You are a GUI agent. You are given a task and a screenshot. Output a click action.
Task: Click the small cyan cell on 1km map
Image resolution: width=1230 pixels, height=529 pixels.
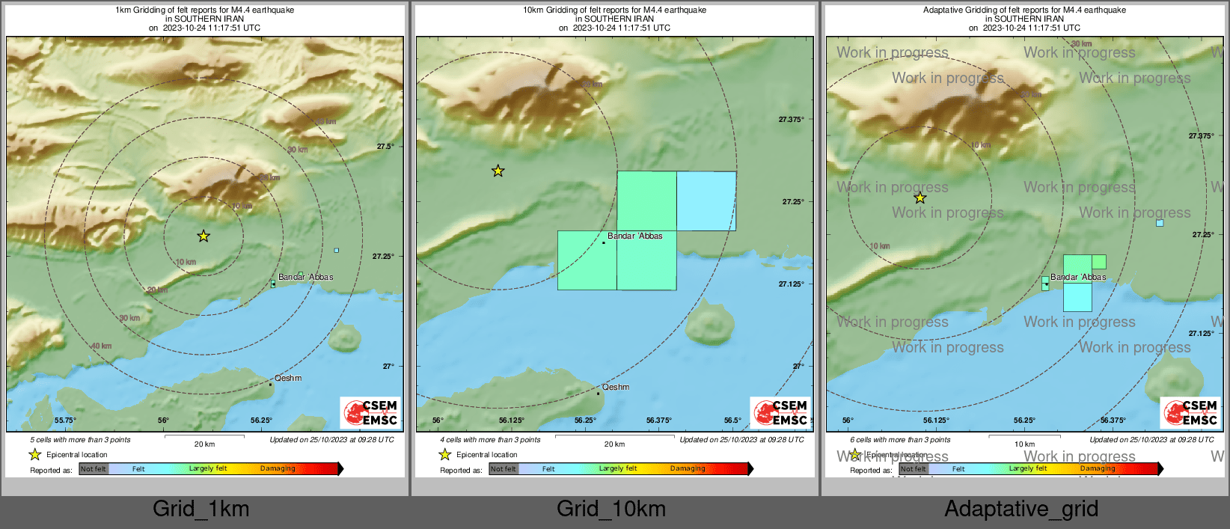pos(336,250)
